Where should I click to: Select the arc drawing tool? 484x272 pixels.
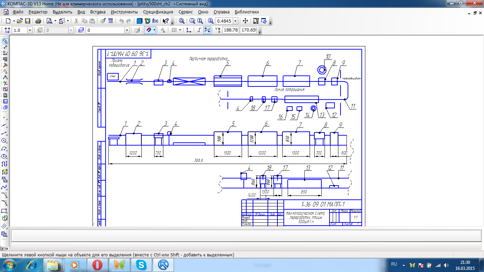click(5, 148)
